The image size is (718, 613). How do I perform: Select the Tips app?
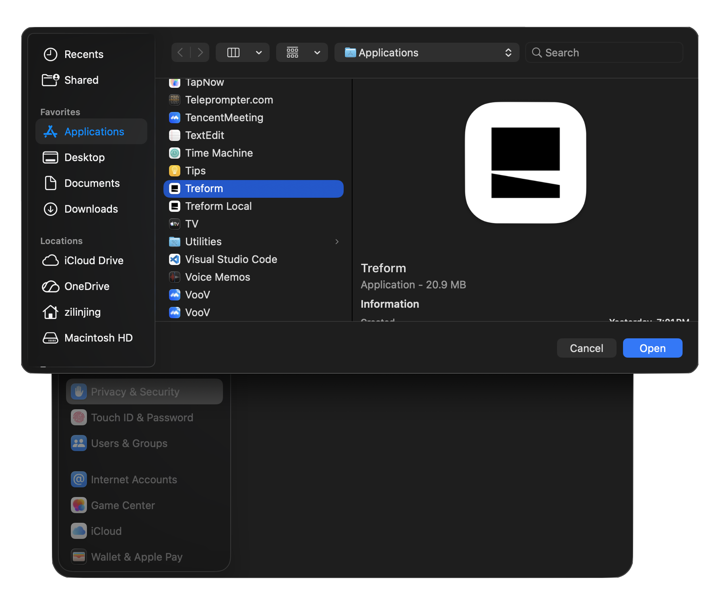(x=254, y=171)
